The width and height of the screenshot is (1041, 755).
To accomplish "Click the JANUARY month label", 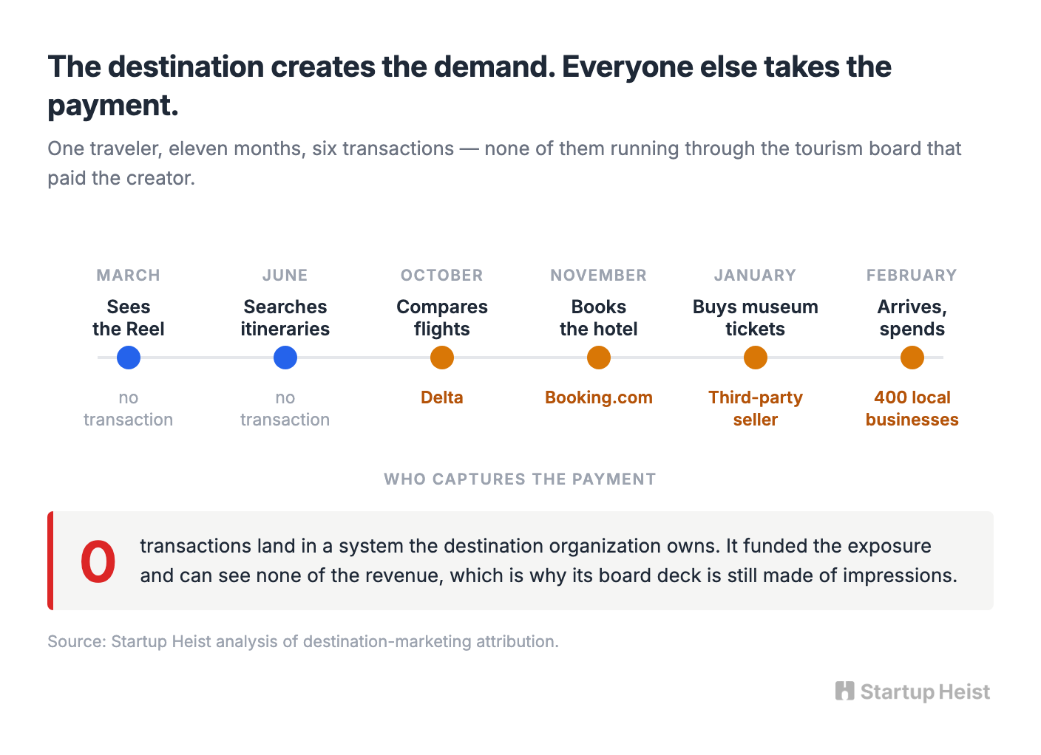I will coord(756,276).
